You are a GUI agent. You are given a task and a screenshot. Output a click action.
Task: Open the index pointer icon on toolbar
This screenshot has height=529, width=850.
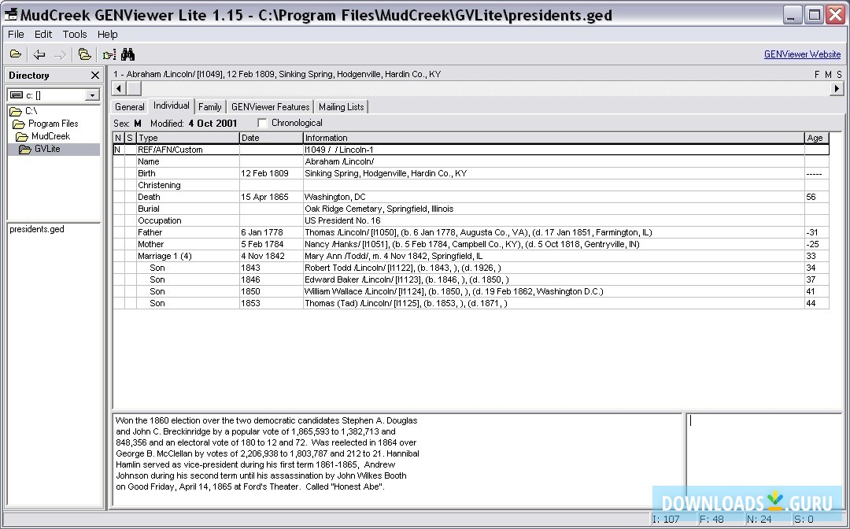coord(109,54)
